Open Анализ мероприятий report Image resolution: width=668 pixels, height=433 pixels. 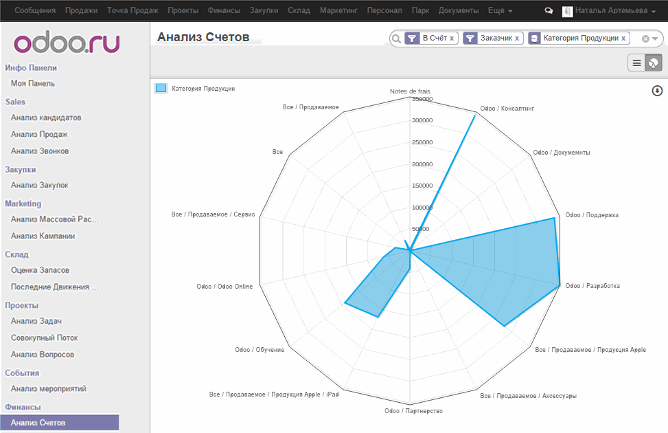click(49, 388)
